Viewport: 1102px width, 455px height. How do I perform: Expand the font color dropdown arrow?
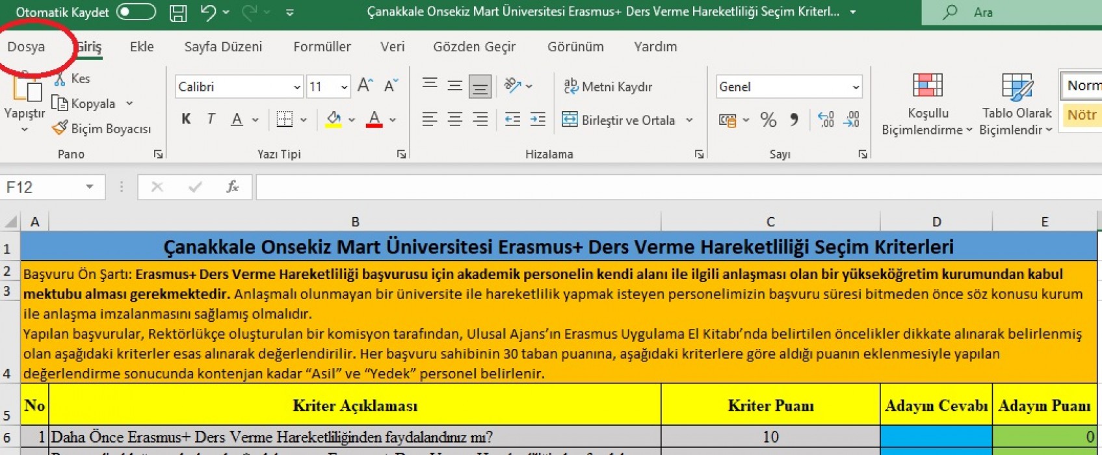click(x=393, y=120)
